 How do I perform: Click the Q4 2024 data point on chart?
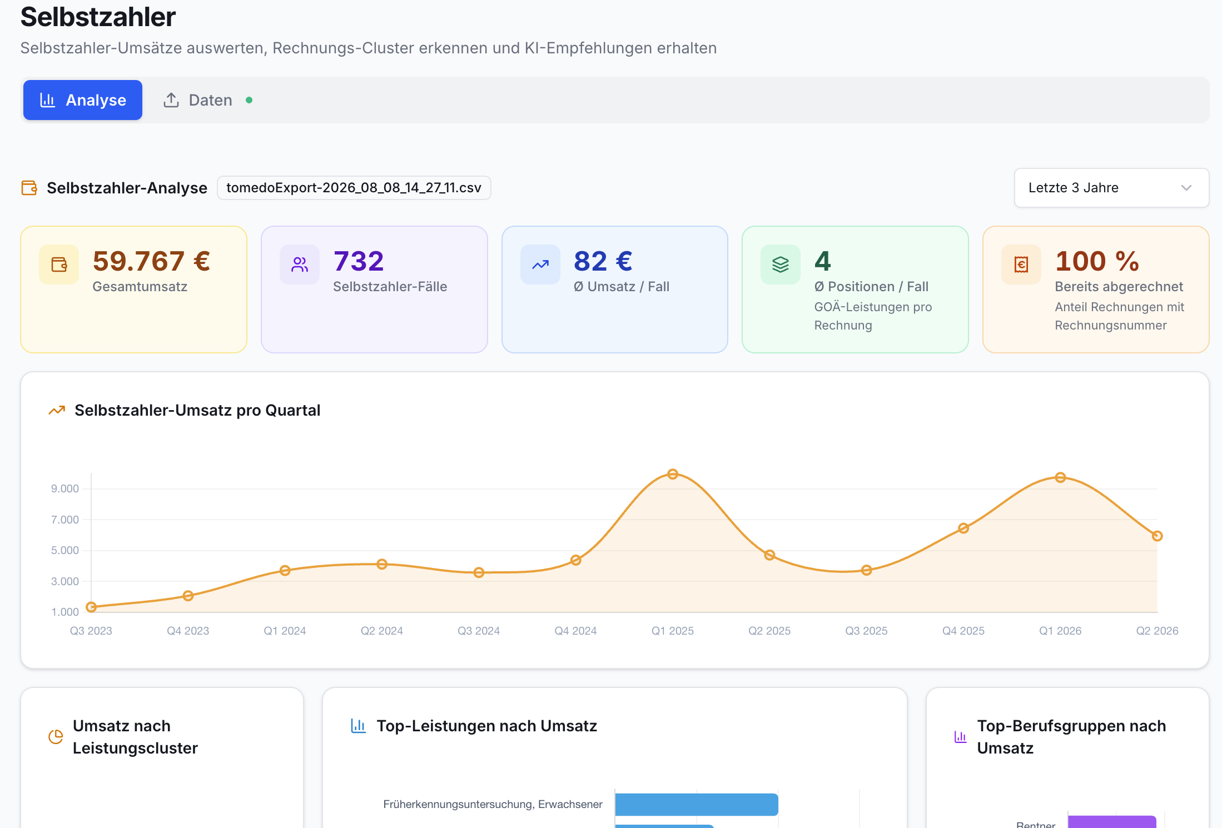point(576,560)
